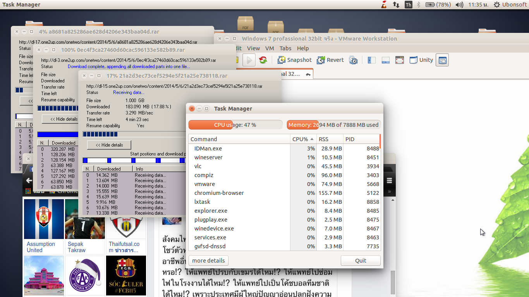
Task: Select the vlc process row
Action: [284, 166]
